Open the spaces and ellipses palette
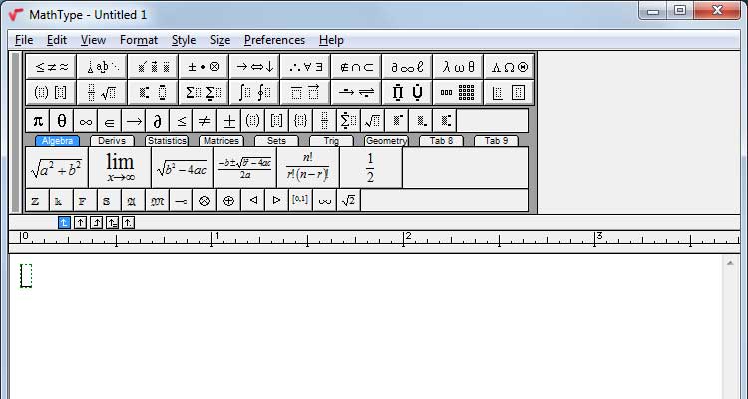This screenshot has width=748, height=399. (x=102, y=67)
